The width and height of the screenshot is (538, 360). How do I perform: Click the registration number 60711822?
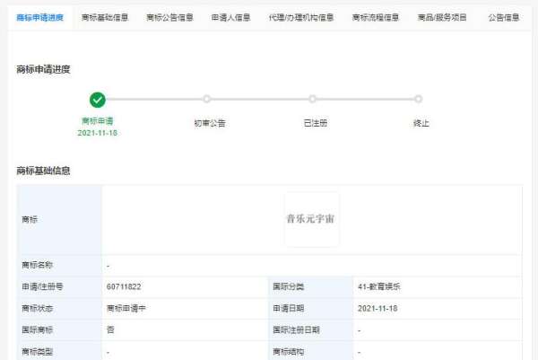coord(124,286)
